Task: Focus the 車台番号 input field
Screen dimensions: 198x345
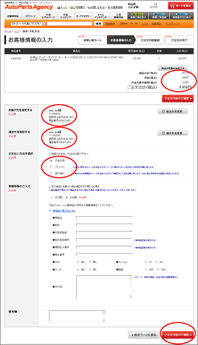Action: [x=104, y=254]
